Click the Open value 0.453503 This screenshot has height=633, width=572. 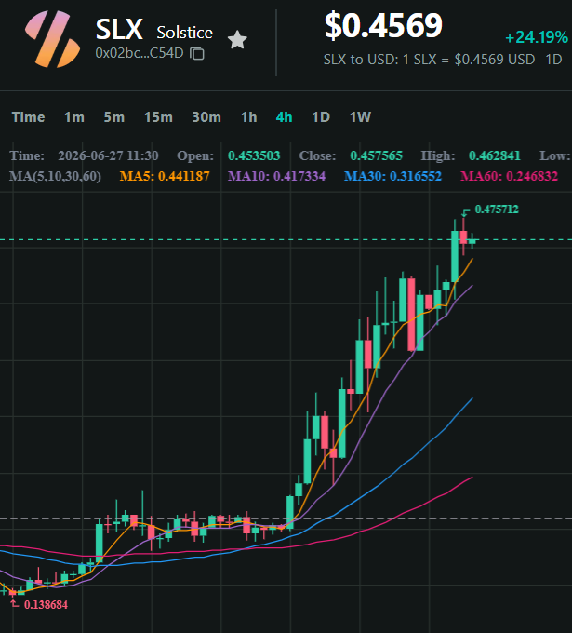[254, 155]
